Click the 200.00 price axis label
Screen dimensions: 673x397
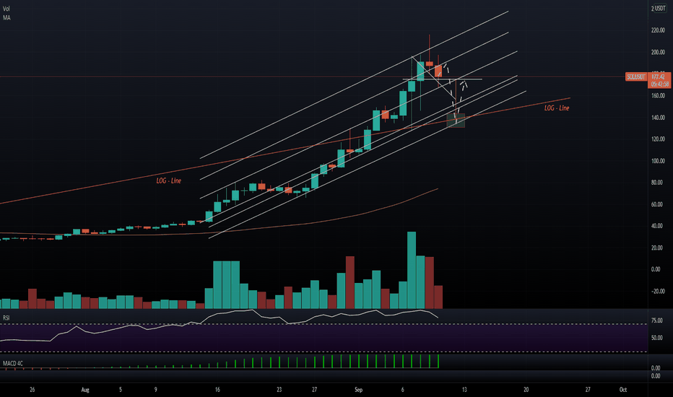(x=658, y=53)
